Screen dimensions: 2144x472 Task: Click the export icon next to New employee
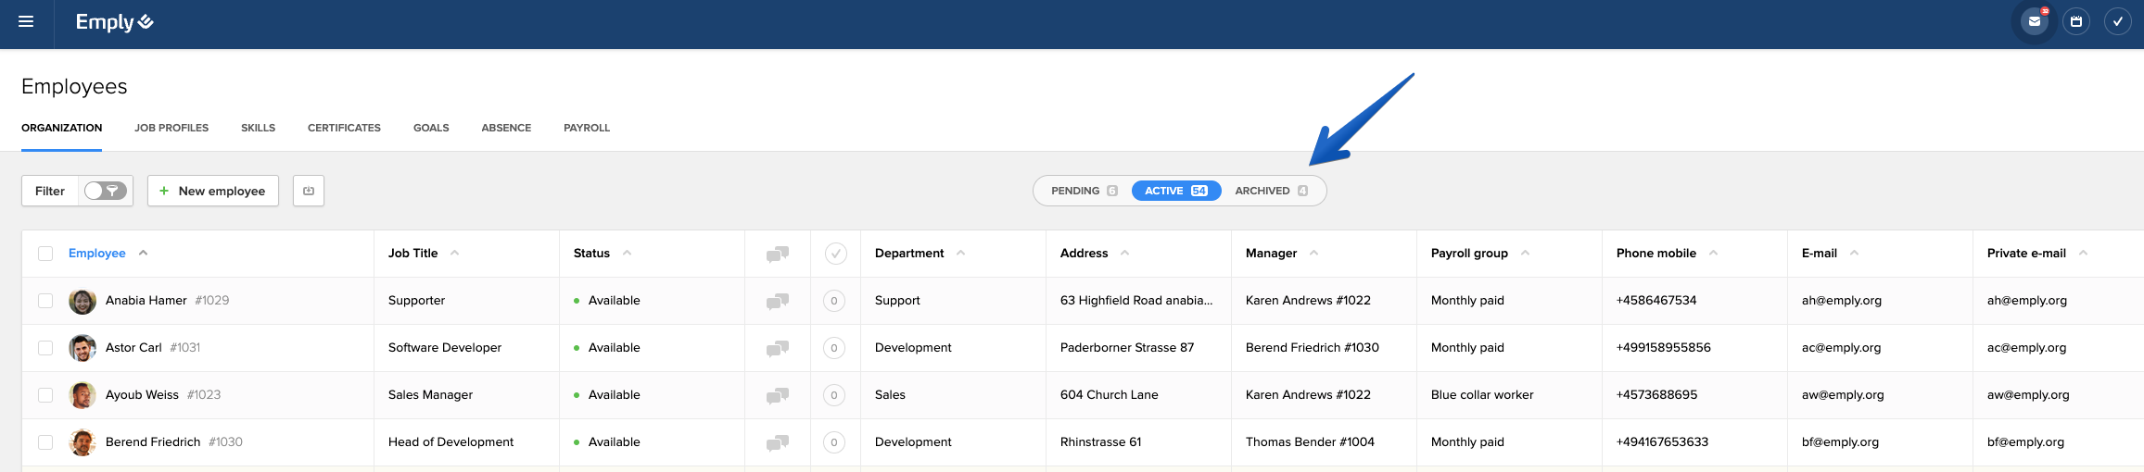tap(309, 191)
